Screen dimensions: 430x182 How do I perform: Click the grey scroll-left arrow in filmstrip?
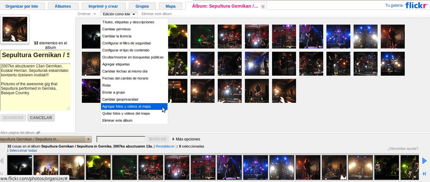point(2,161)
